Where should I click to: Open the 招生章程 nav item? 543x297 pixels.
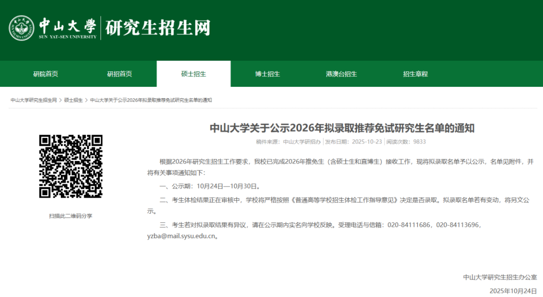point(416,74)
